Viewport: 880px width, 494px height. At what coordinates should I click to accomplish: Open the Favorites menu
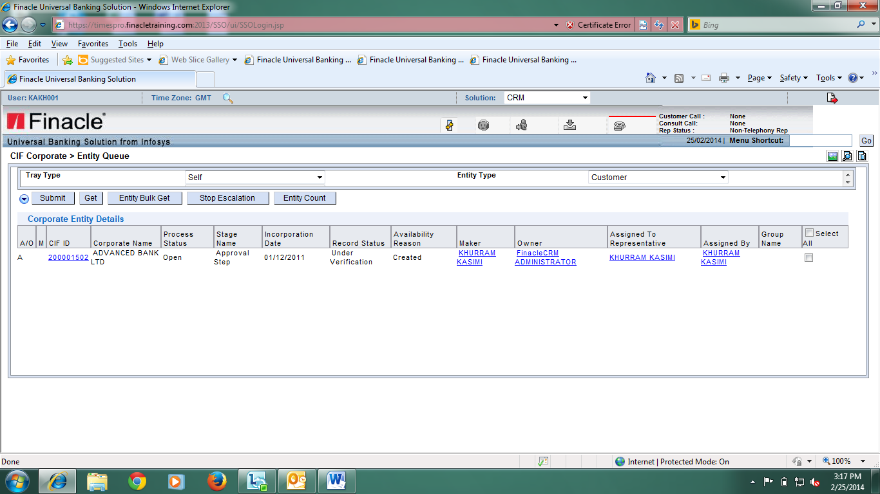(x=93, y=43)
